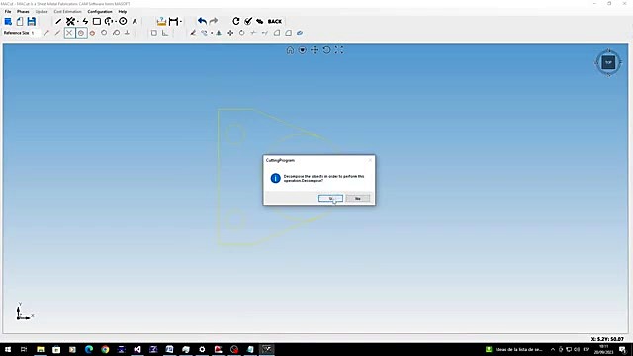The width and height of the screenshot is (633, 356).
Task: Open Google Chrome from the taskbar
Action: (105, 349)
